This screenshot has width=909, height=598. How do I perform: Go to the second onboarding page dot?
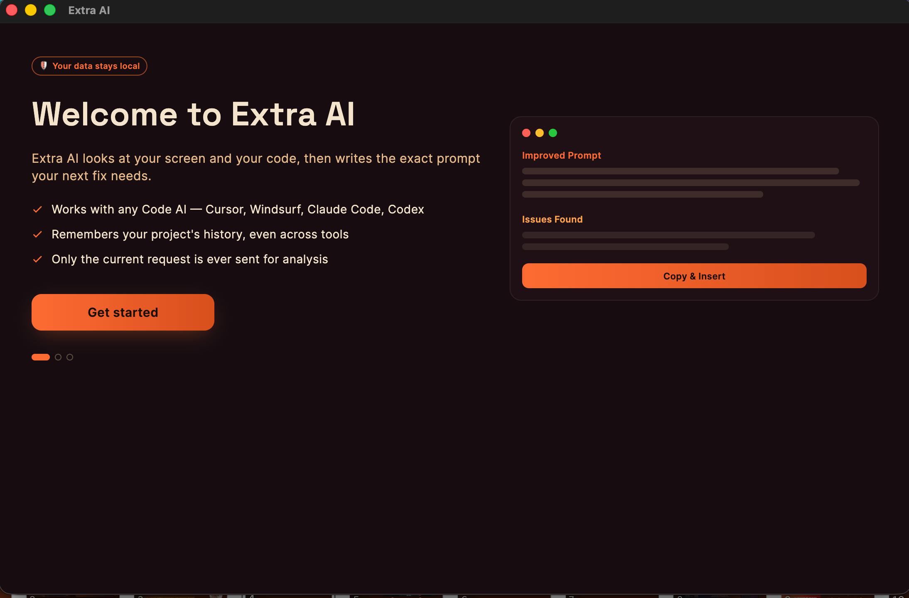click(58, 357)
